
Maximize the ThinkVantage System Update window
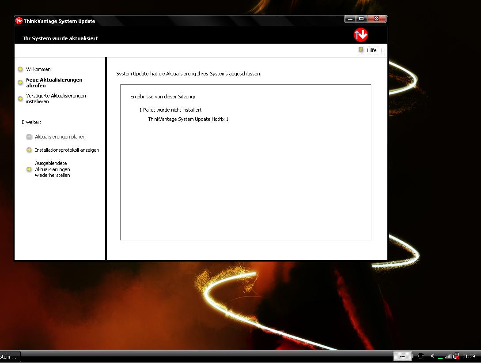(x=361, y=19)
